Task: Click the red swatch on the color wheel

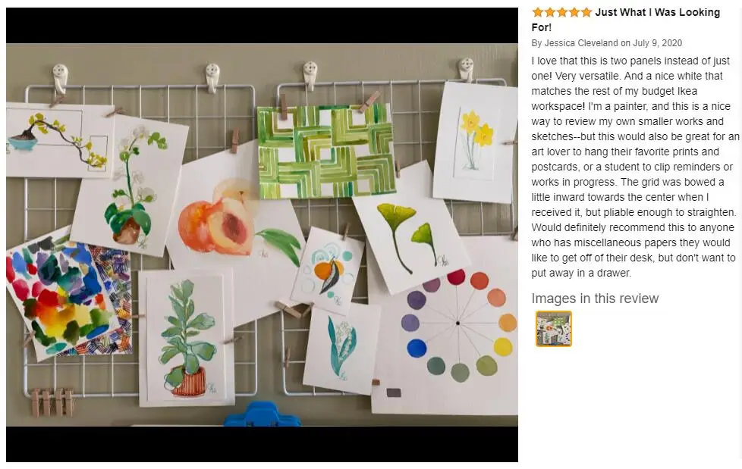Action: [x=456, y=277]
